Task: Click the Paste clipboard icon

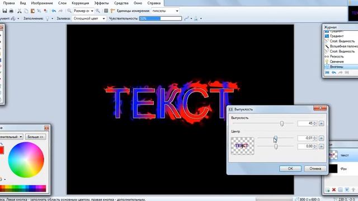Action: 32,11
